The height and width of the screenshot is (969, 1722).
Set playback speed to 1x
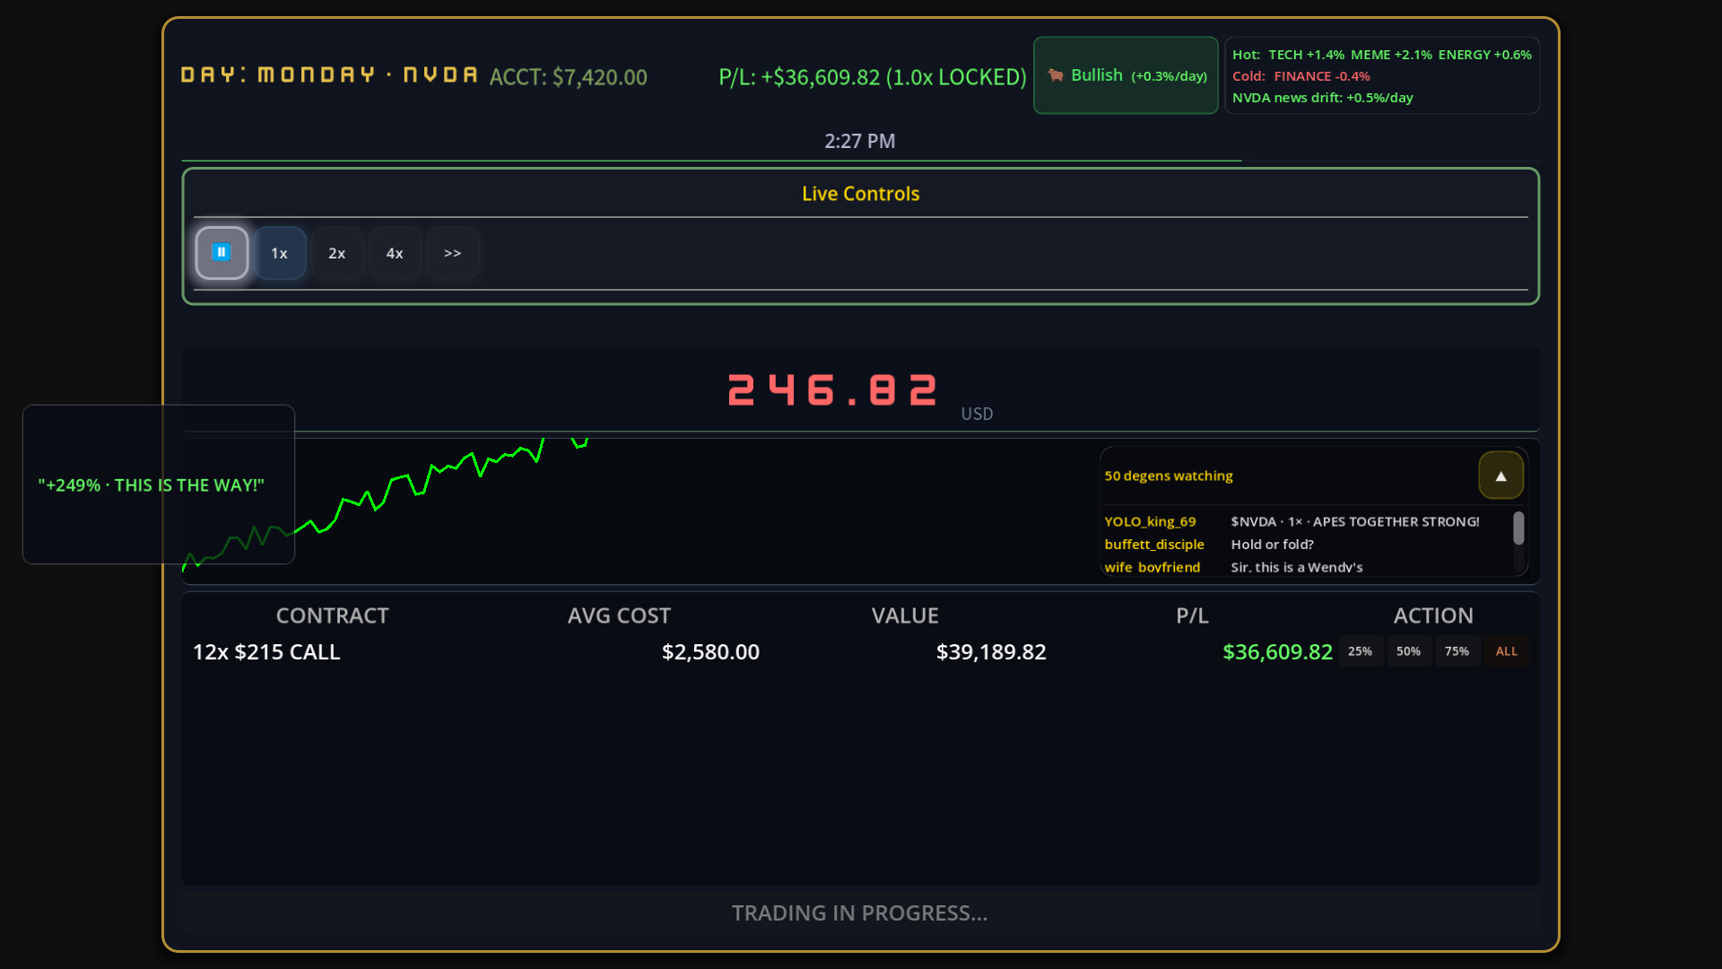[280, 253]
